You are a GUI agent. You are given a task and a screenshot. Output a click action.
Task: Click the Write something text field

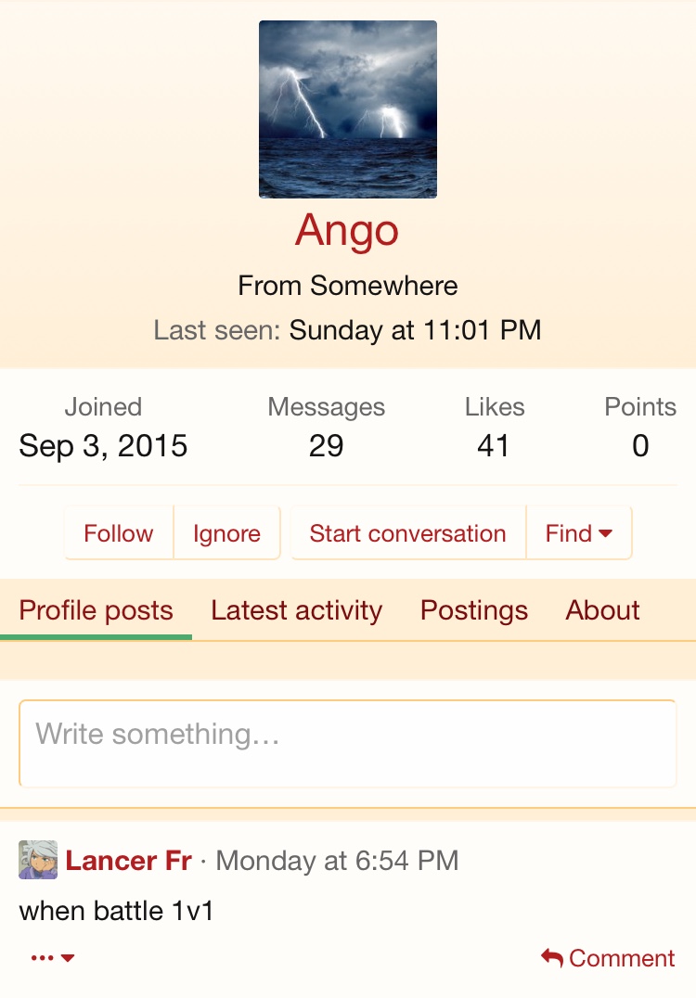[x=348, y=744]
